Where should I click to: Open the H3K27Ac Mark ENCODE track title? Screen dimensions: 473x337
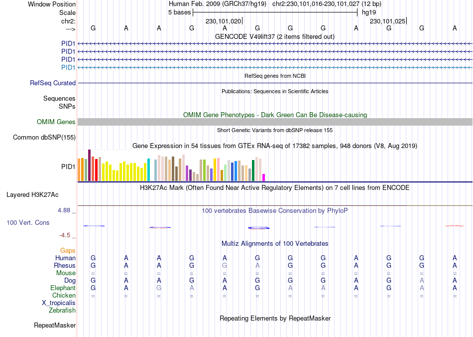(275, 187)
